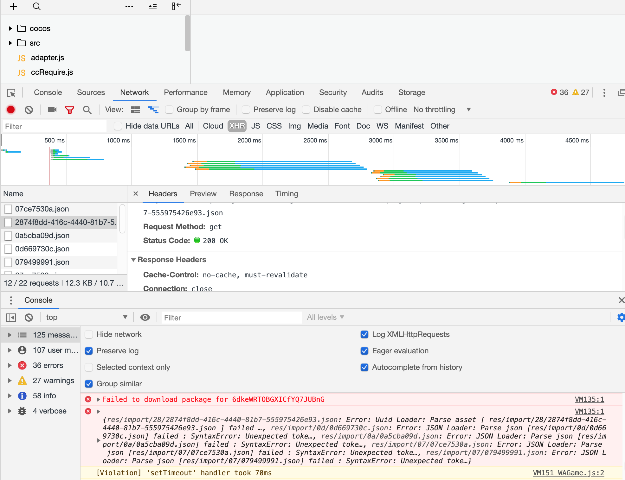The width and height of the screenshot is (625, 480).
Task: Click the live expression eye icon
Action: click(x=145, y=317)
